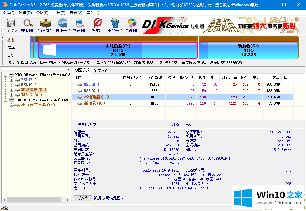Go to previous disk with left arrow
306x211 pixels.
click(9, 40)
